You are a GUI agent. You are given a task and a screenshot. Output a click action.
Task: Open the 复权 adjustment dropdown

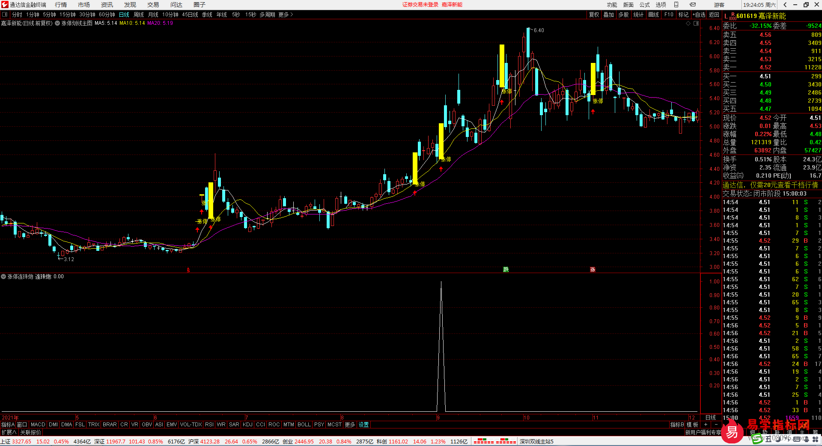point(594,15)
